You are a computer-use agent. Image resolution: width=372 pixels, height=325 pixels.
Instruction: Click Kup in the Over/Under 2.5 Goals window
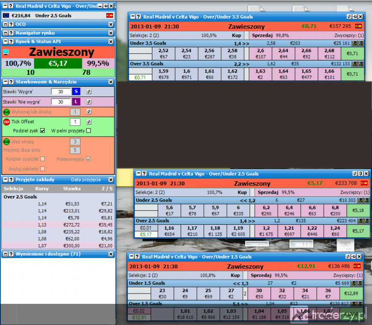(x=242, y=192)
